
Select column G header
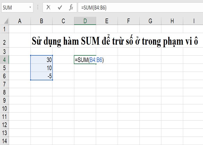coord(150,21)
